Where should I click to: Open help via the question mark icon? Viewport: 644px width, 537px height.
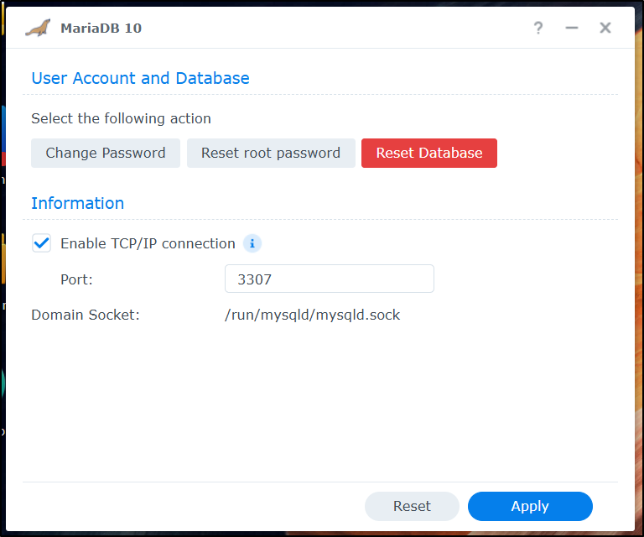click(x=538, y=28)
